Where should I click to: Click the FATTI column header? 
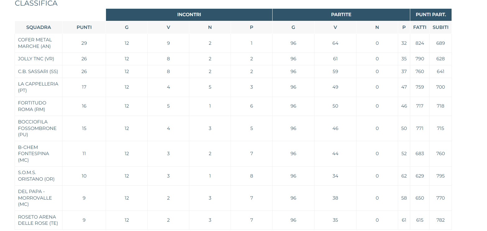(x=420, y=27)
